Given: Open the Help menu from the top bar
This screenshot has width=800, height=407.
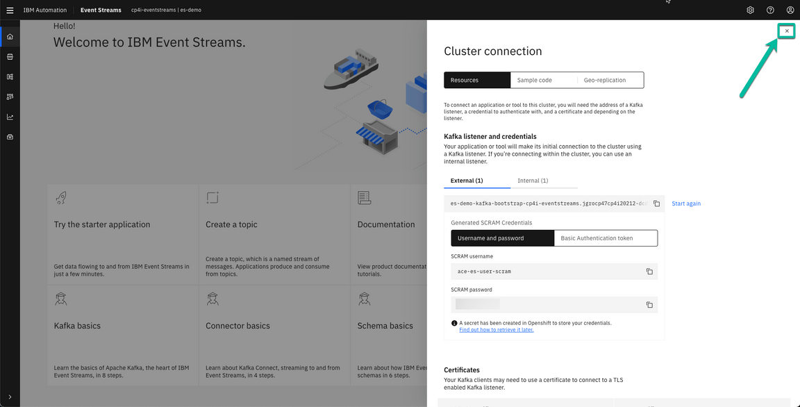Looking at the screenshot, I should (x=770, y=10).
